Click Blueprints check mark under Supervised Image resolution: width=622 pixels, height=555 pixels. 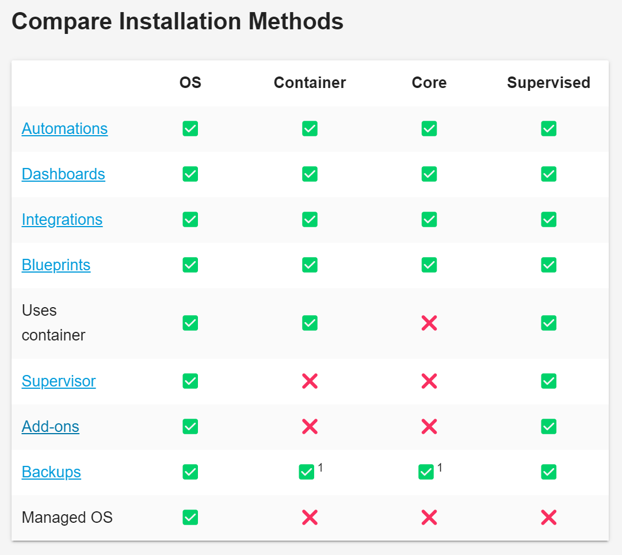[548, 265]
